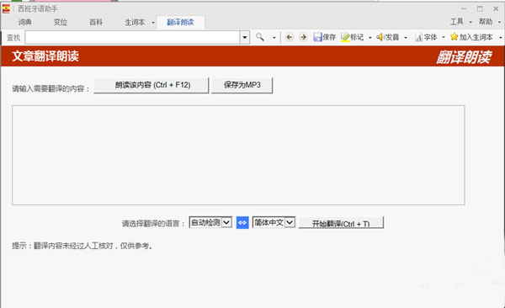Maximize the 西班牙语助手 window
The height and width of the screenshot is (308, 505).
(x=480, y=8)
